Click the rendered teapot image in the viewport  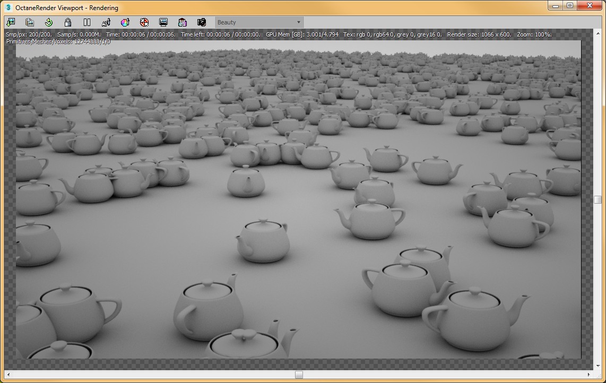(x=298, y=199)
